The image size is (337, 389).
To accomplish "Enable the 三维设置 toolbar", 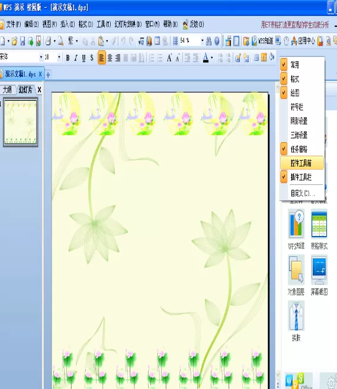I will [302, 135].
